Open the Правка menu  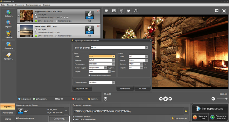(10, 5)
